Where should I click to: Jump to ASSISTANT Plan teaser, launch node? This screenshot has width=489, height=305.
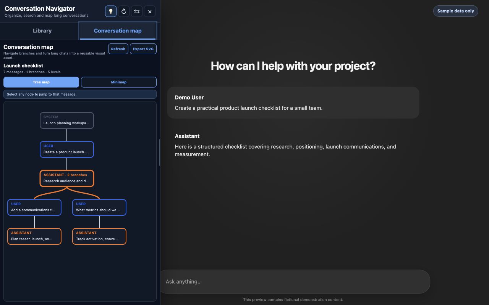pyautogui.click(x=34, y=236)
